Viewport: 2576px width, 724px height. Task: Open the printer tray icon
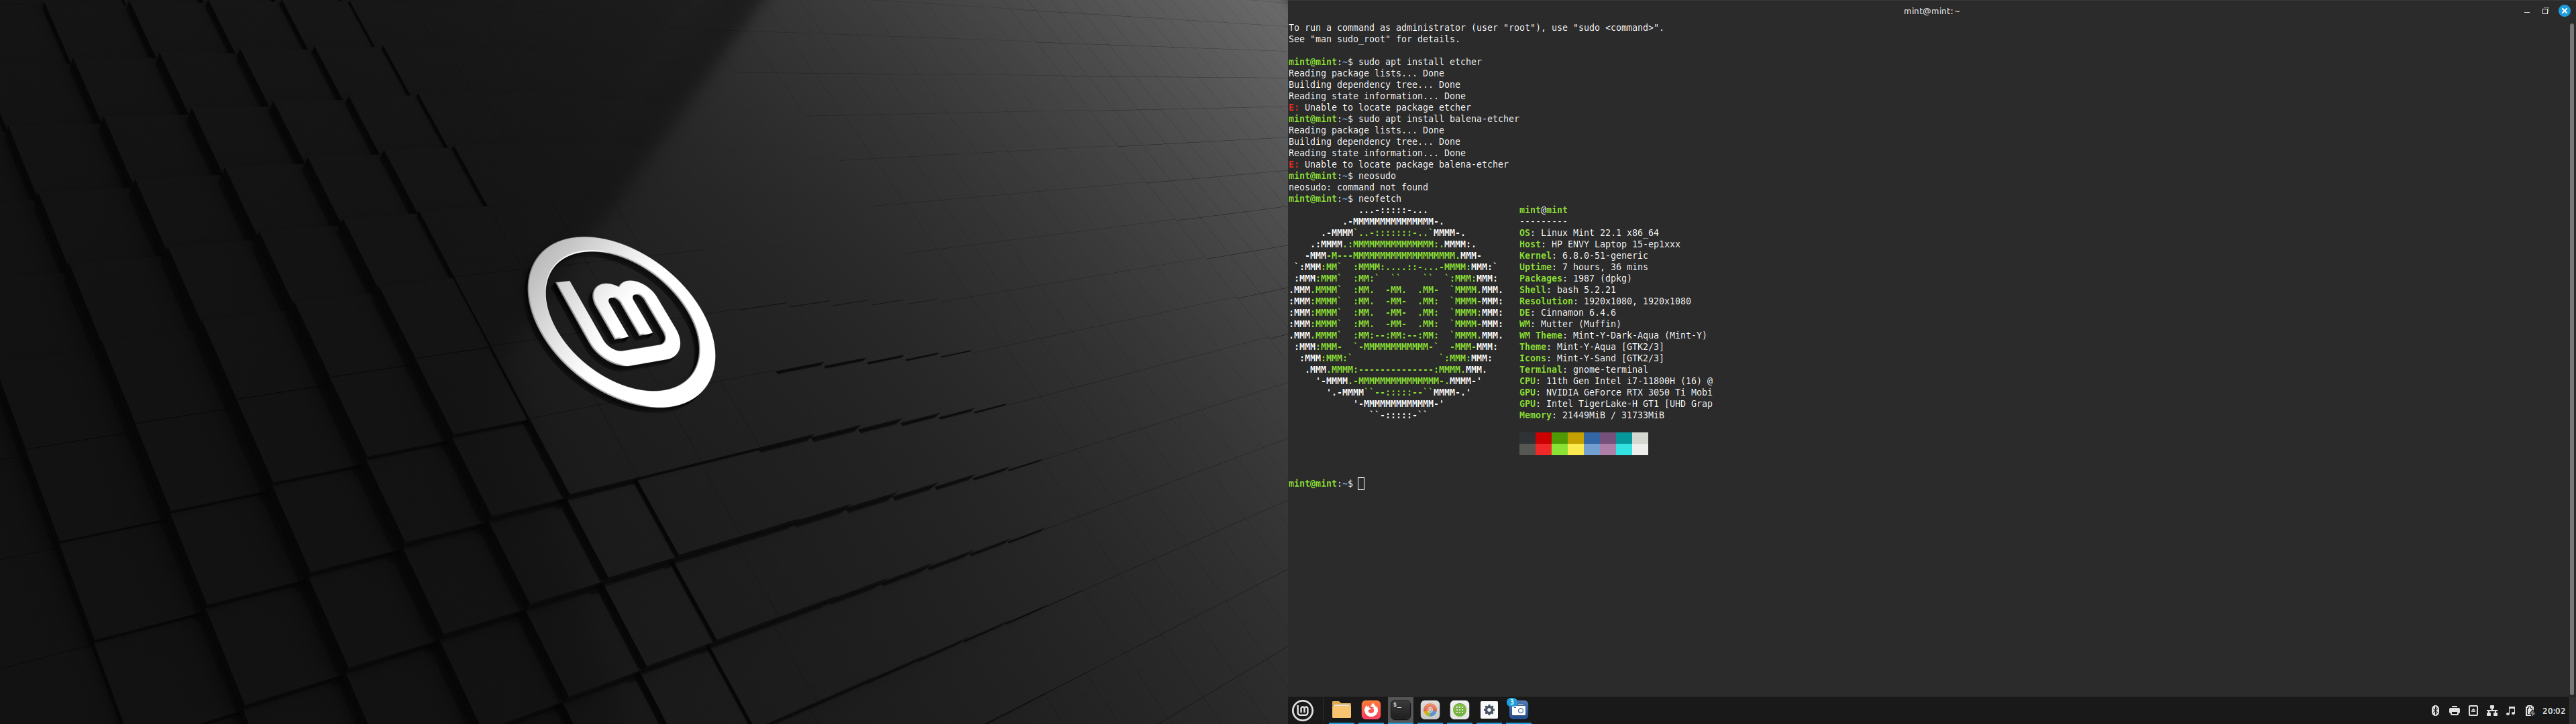click(2454, 711)
